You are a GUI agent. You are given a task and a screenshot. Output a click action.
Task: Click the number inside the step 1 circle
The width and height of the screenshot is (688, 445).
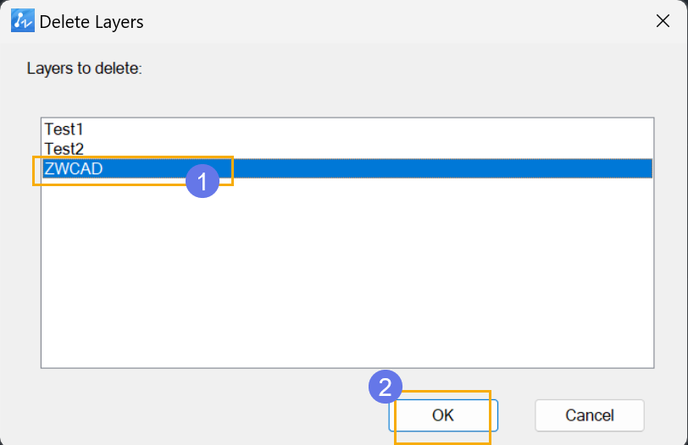tap(203, 182)
